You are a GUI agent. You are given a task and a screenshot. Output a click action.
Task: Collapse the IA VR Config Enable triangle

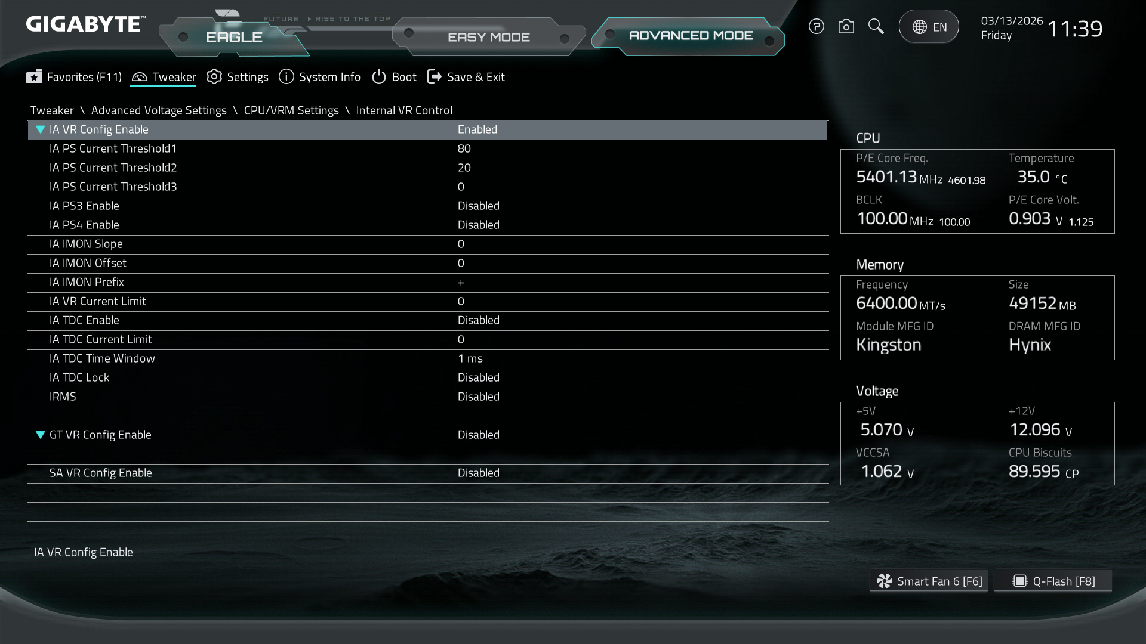pyautogui.click(x=41, y=129)
